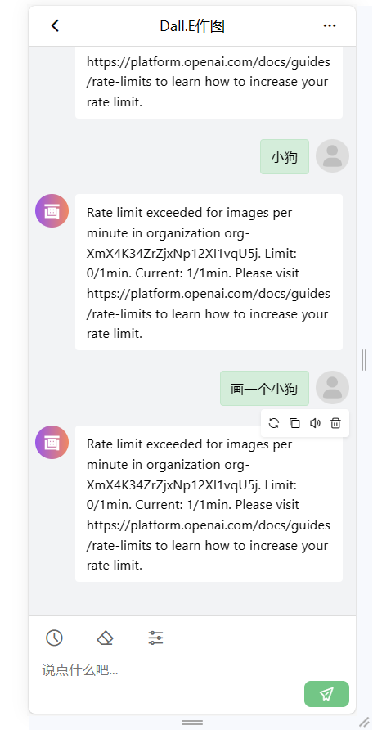The height and width of the screenshot is (730, 382).
Task: Click the diagonal corner resize grip
Action: [364, 722]
